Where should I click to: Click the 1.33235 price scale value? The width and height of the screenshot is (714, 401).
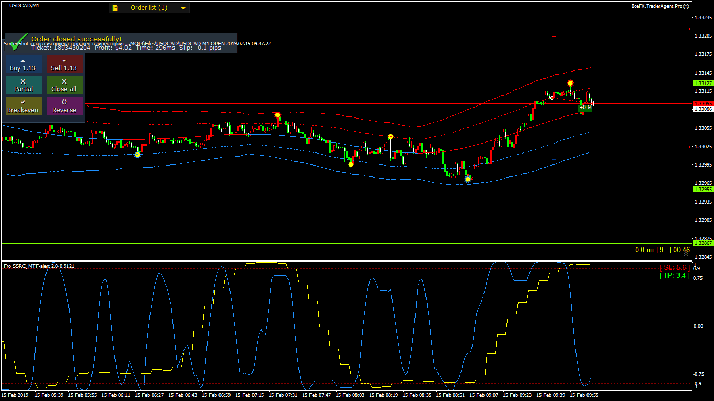point(703,17)
